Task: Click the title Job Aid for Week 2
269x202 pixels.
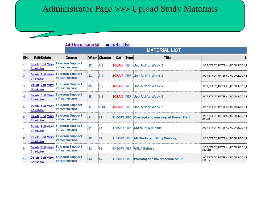Action: 149,65
